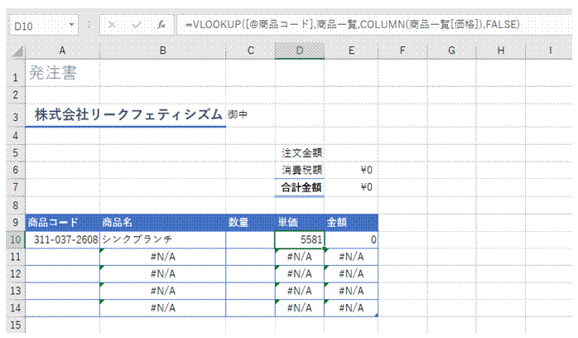Viewport: 578px width, 338px height.
Task: Click the #N/A cell in 金額 row 14
Action: tap(351, 308)
